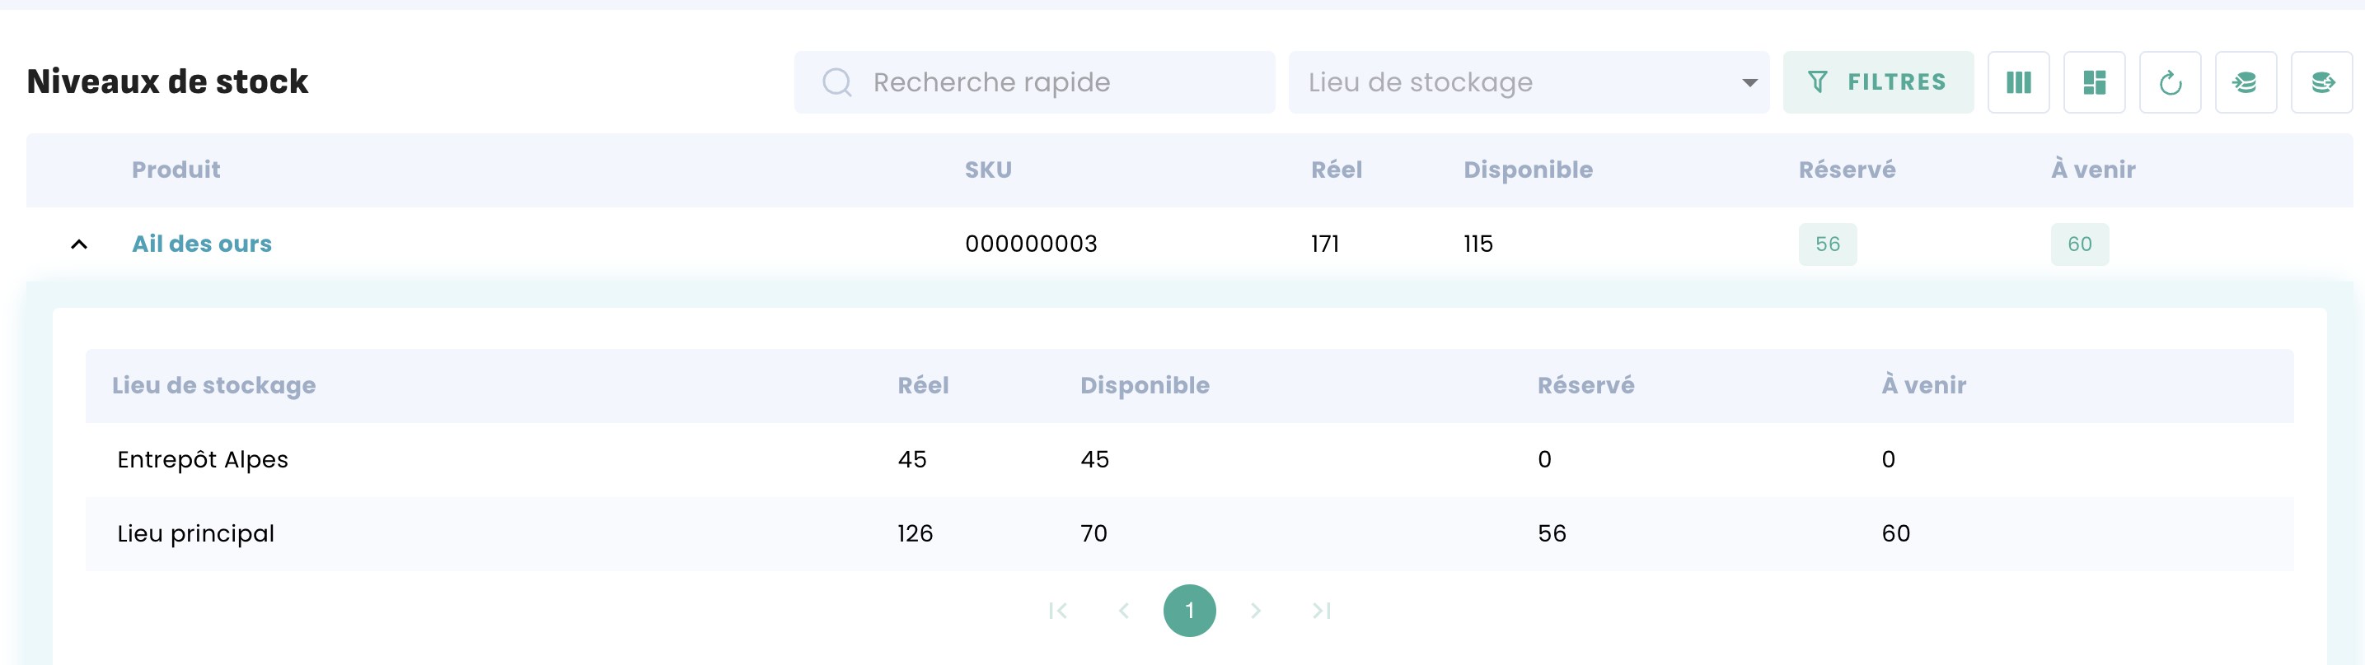The width and height of the screenshot is (2365, 665).
Task: Open the Ail des ours product link
Action: click(x=202, y=244)
